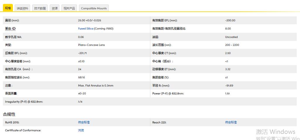Click the Uncoated coating value
The width and height of the screenshot is (300, 140).
(231, 37)
